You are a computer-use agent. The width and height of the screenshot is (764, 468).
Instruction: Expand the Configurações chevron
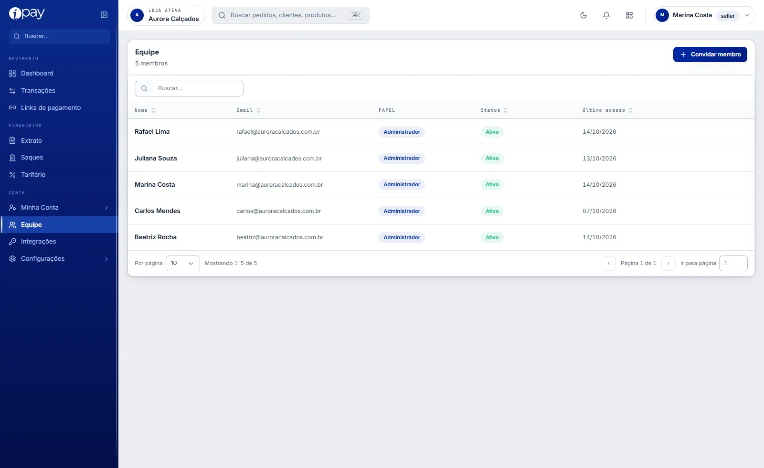tap(106, 259)
